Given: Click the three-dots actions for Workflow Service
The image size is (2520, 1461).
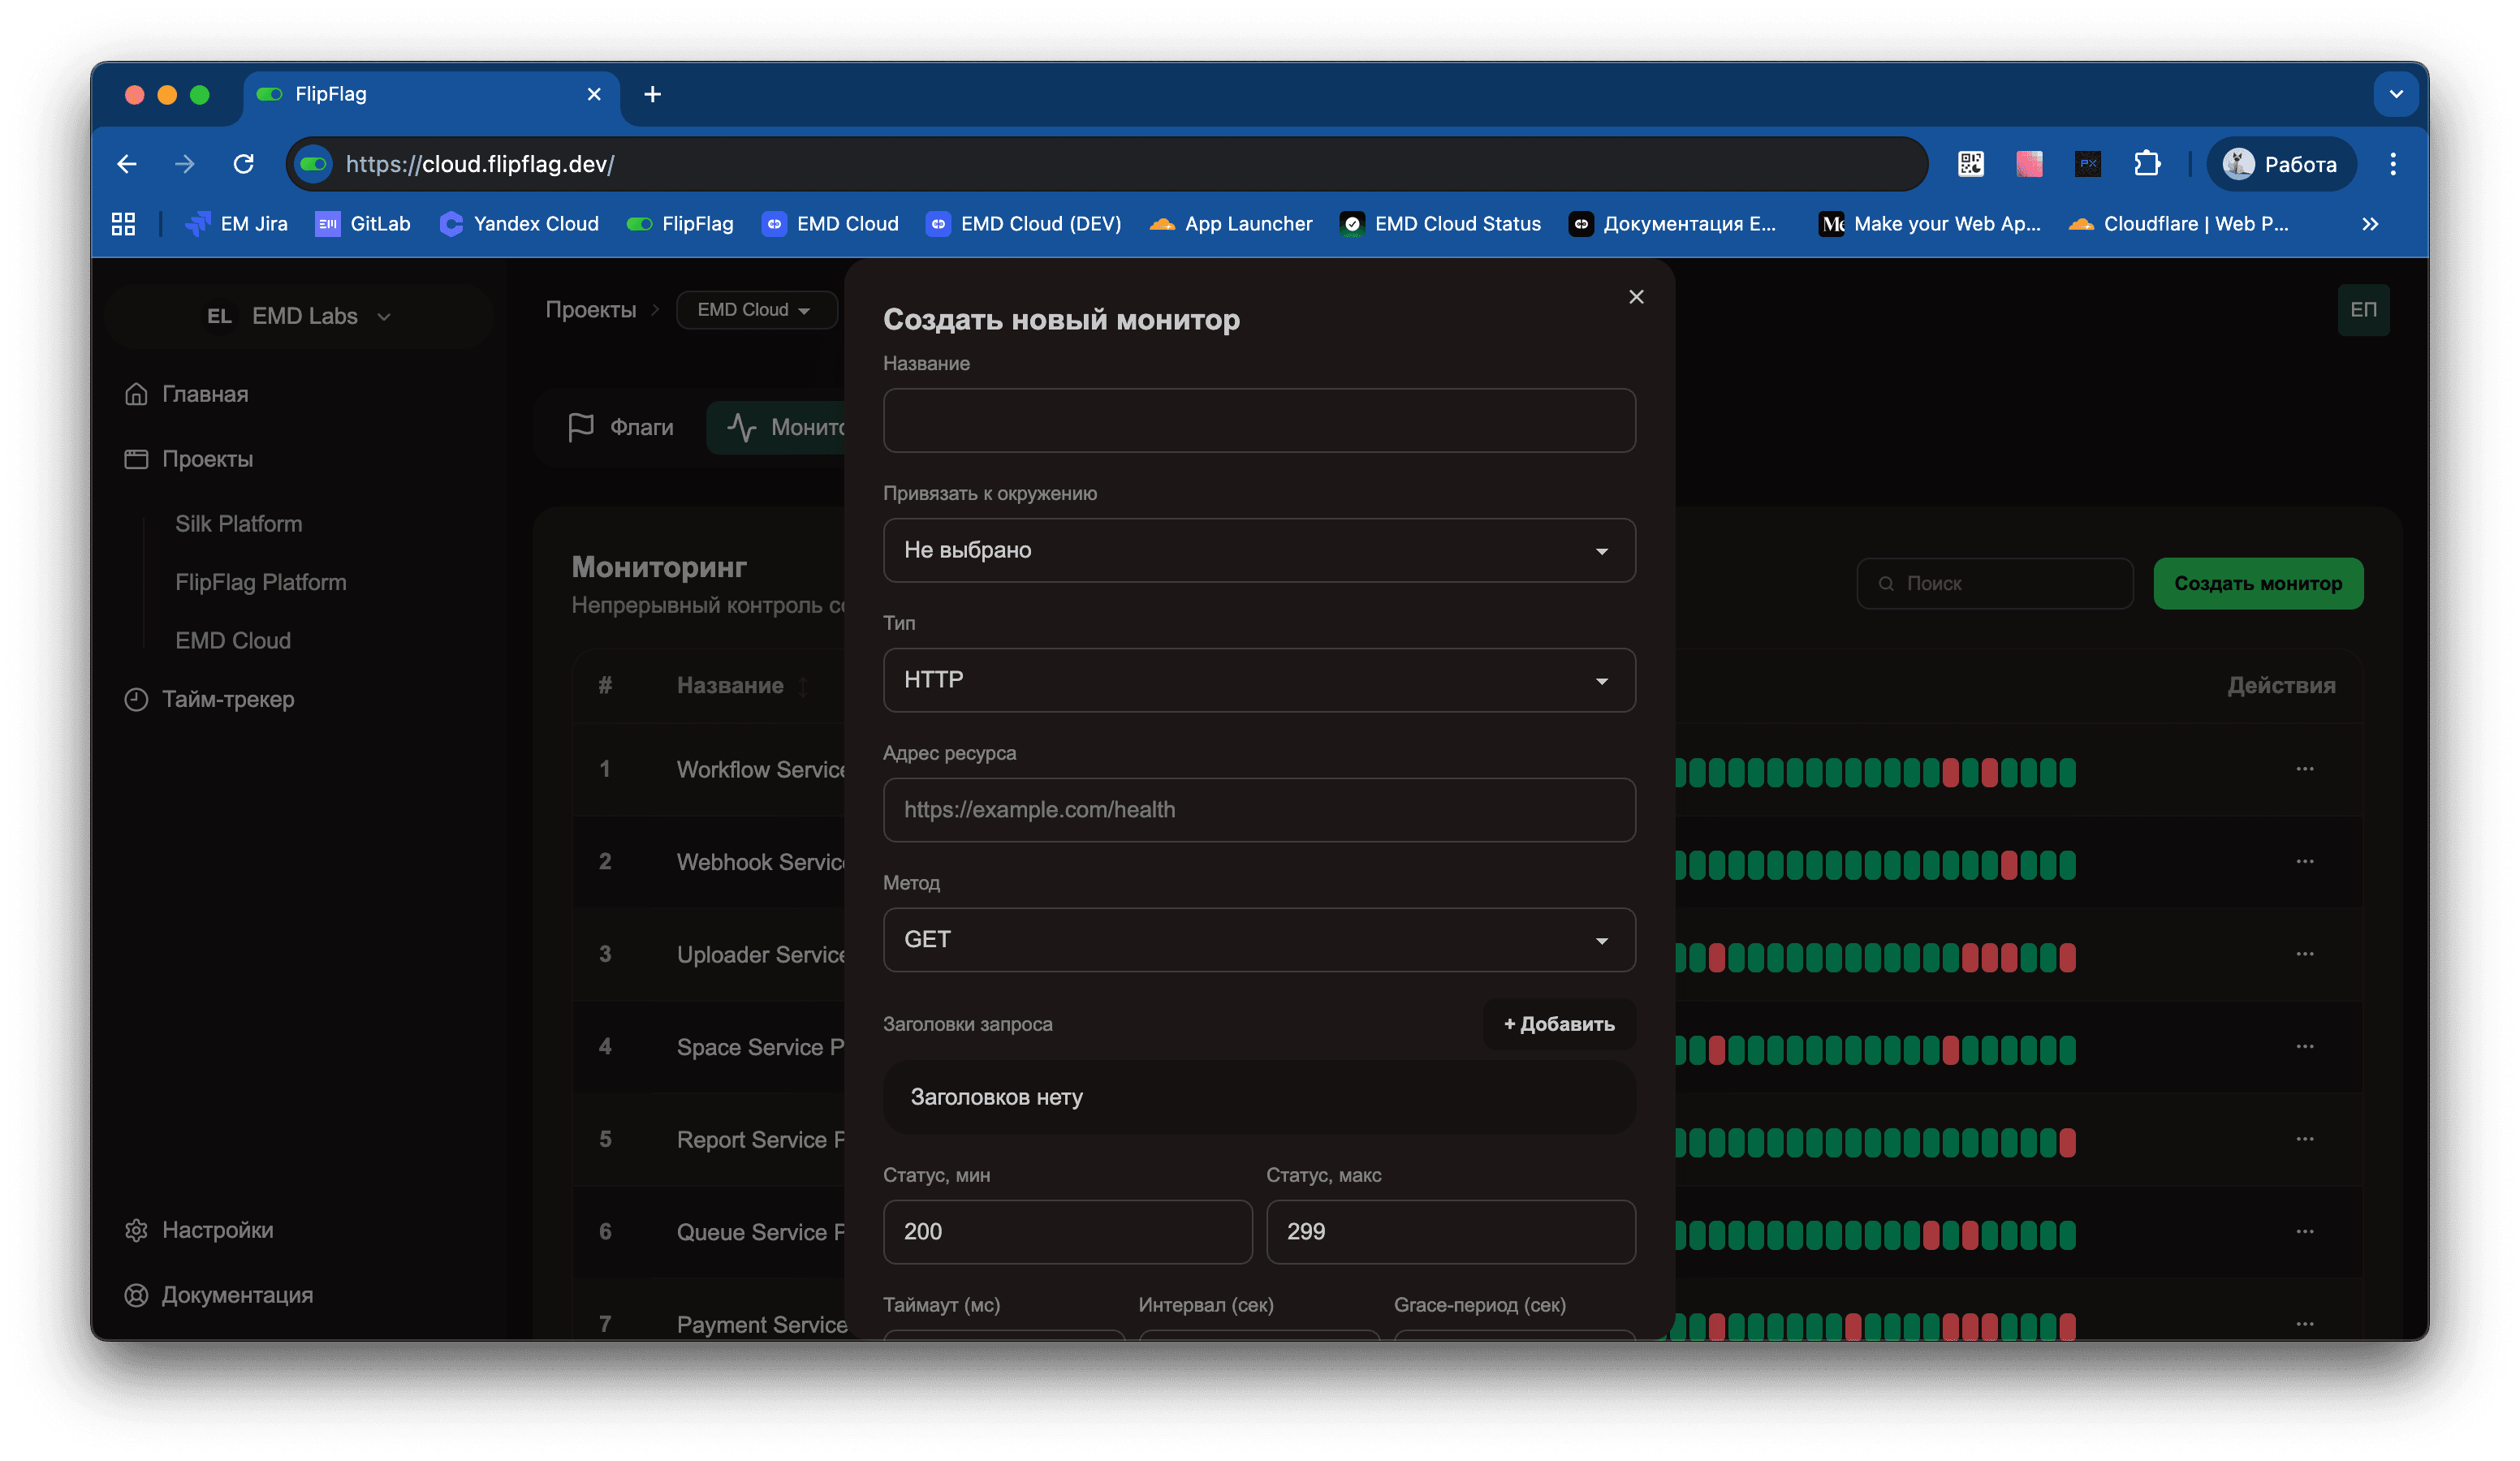Looking at the screenshot, I should click(2304, 769).
